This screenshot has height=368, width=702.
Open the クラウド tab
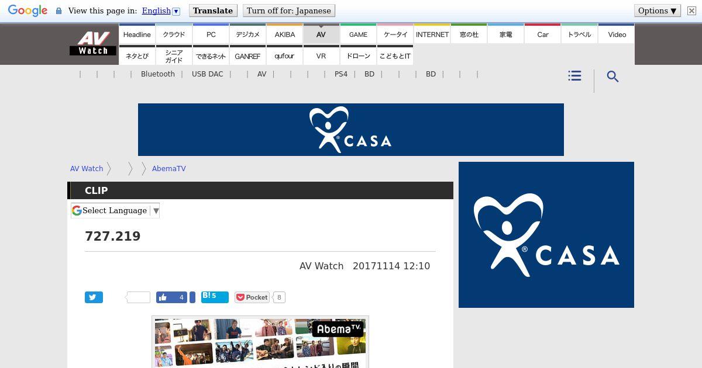(174, 34)
